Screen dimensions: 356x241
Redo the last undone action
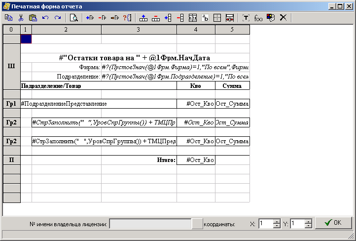58,18
